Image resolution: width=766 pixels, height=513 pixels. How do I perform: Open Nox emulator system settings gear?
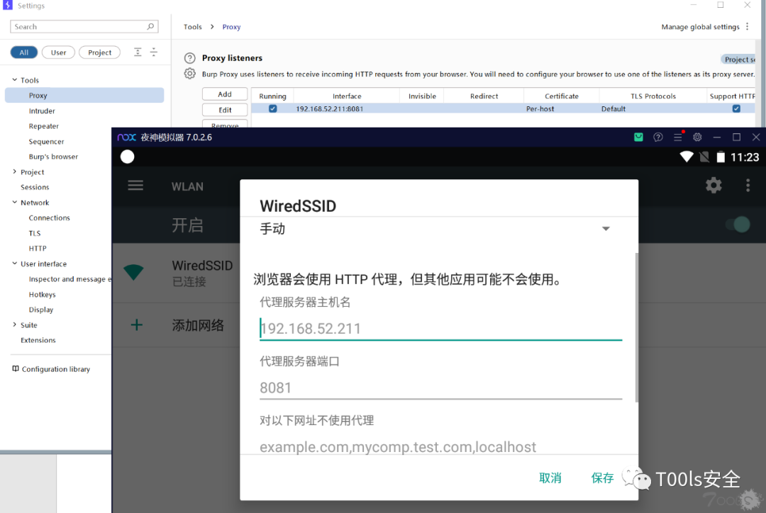click(697, 137)
